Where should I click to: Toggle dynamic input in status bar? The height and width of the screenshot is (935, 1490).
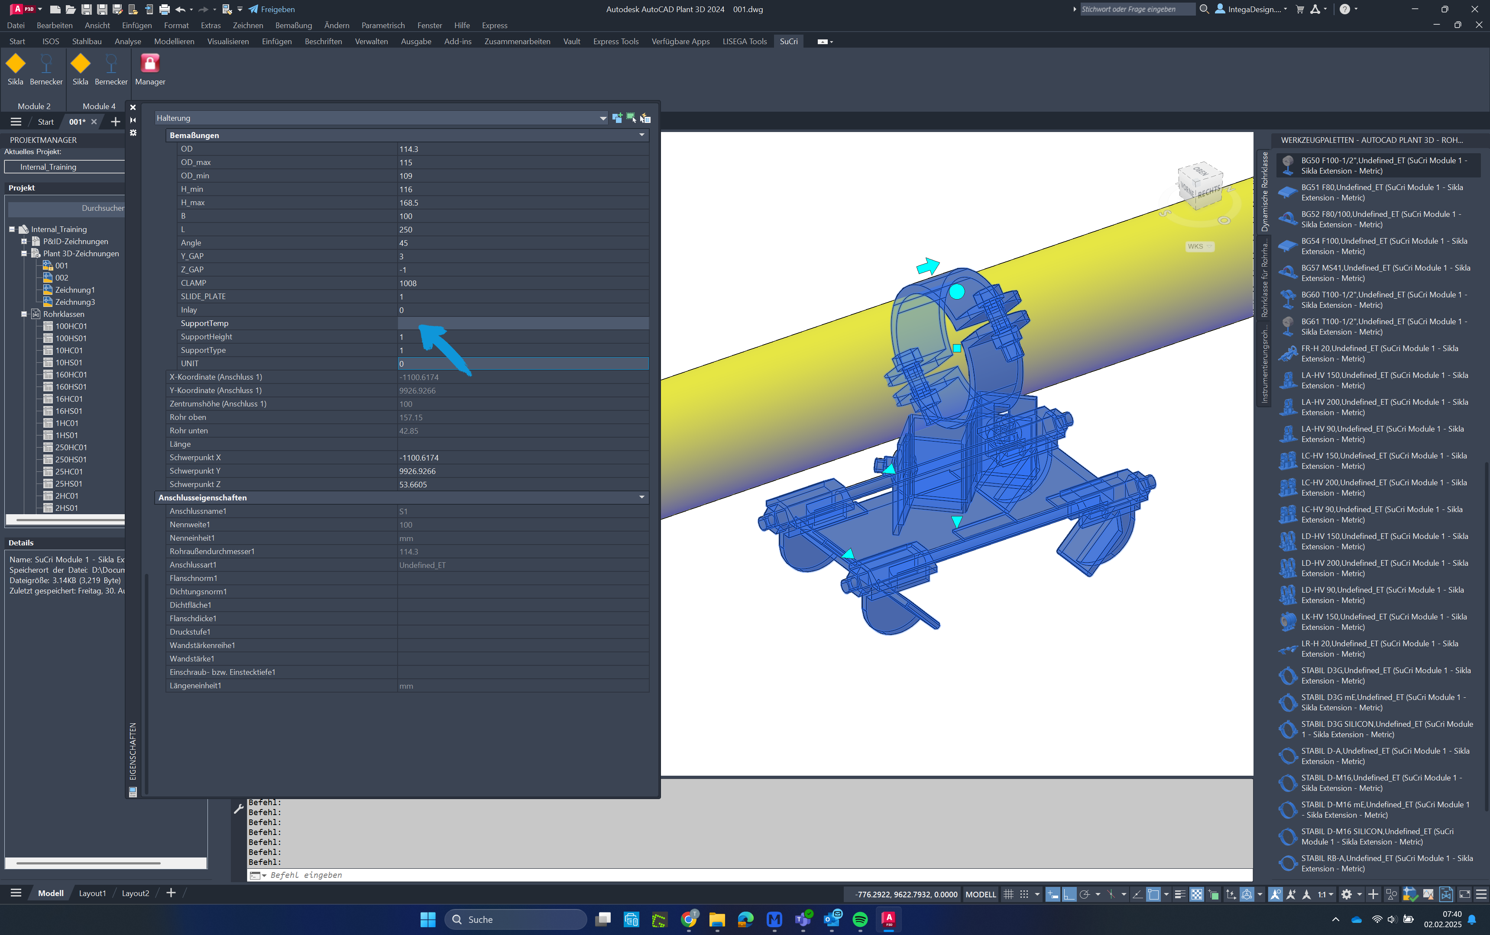point(1053,894)
